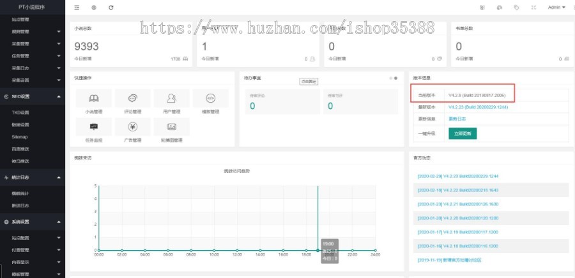
Task: Click the 9393 total novels number
Action: click(86, 47)
